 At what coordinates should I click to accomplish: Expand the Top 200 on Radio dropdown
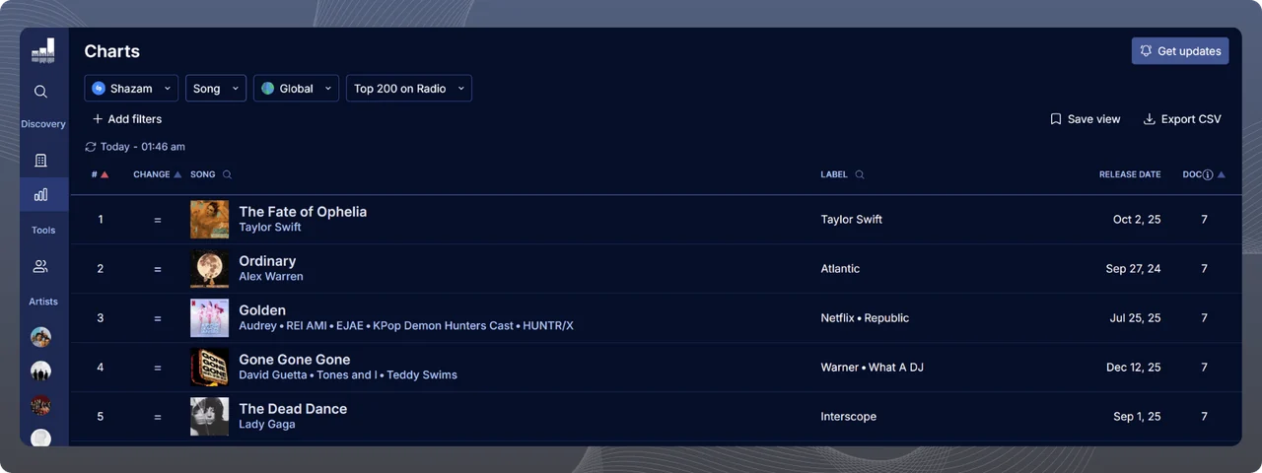tap(409, 89)
